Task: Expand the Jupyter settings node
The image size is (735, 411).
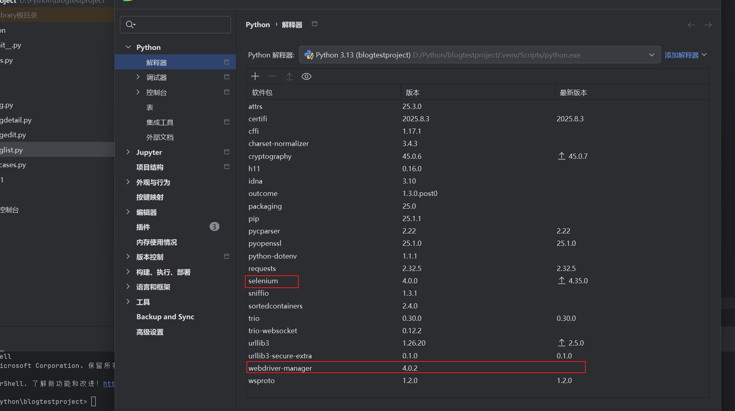Action: click(x=128, y=152)
